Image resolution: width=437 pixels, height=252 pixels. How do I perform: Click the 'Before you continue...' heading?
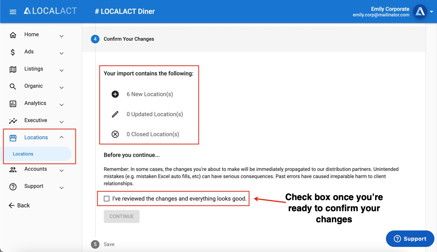pyautogui.click(x=132, y=155)
